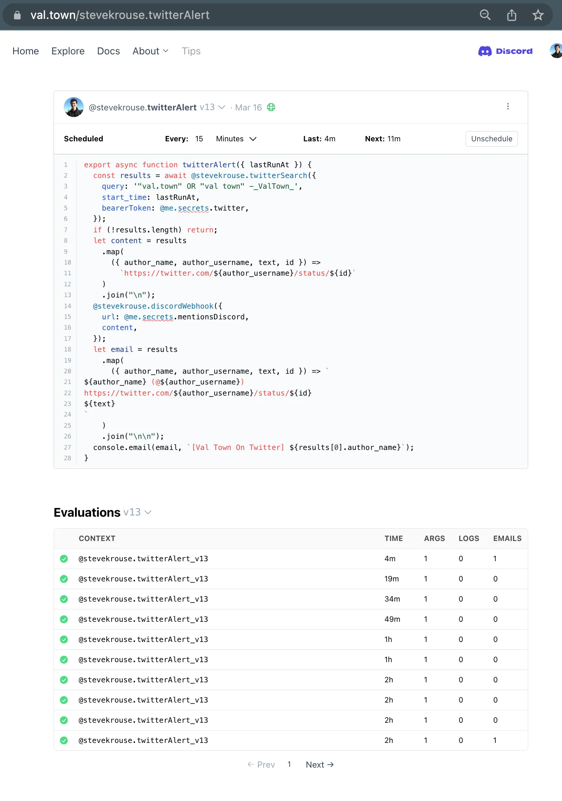Click stevekrouse avatar in the val header
Image resolution: width=562 pixels, height=801 pixels.
coord(74,107)
